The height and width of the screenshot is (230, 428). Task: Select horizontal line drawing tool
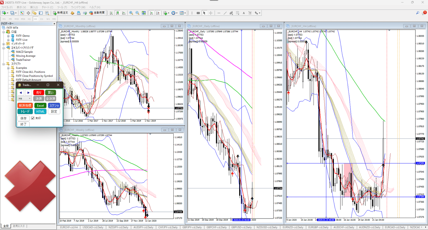coord(219,13)
